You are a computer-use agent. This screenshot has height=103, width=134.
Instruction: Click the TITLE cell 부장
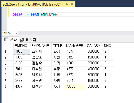point(58,69)
